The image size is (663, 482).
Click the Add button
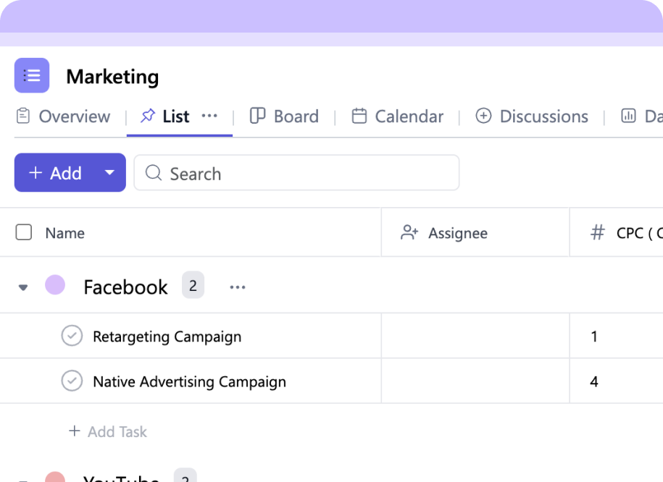55,172
